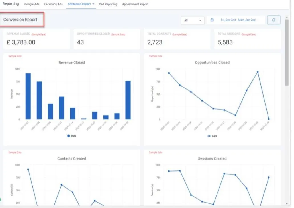Switch to the Call Reporting tab
The image size is (294, 208).
coord(108,4)
